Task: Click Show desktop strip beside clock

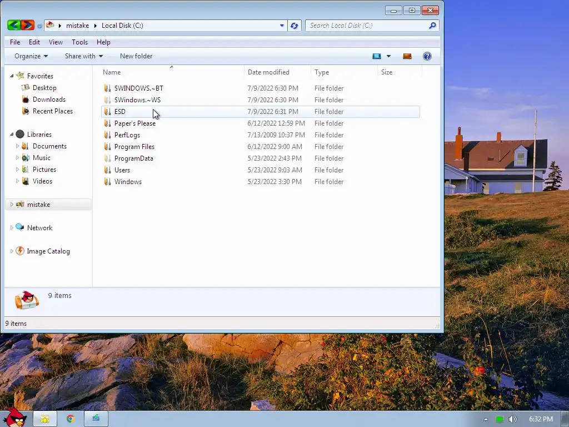Action: 565,419
